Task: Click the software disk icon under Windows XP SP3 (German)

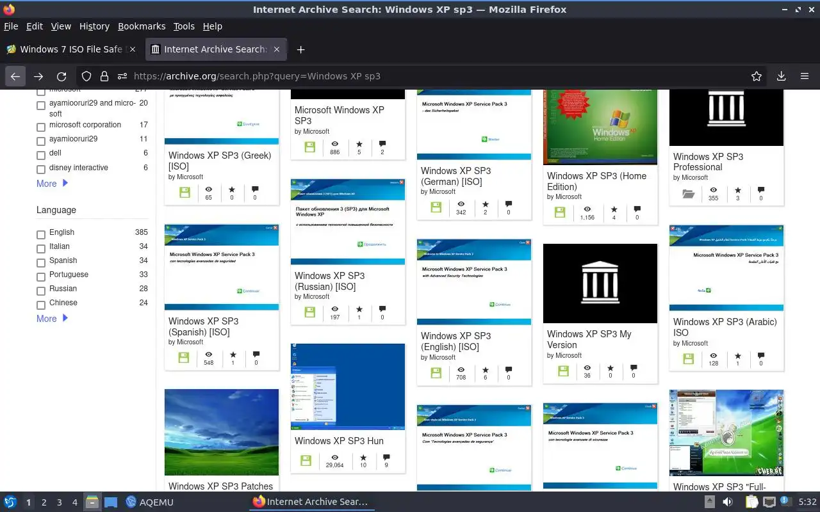Action: tap(436, 207)
